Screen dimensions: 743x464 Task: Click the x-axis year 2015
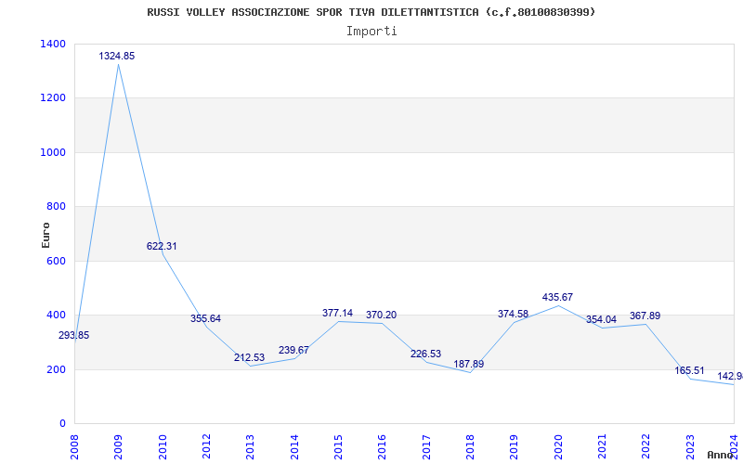point(338,446)
